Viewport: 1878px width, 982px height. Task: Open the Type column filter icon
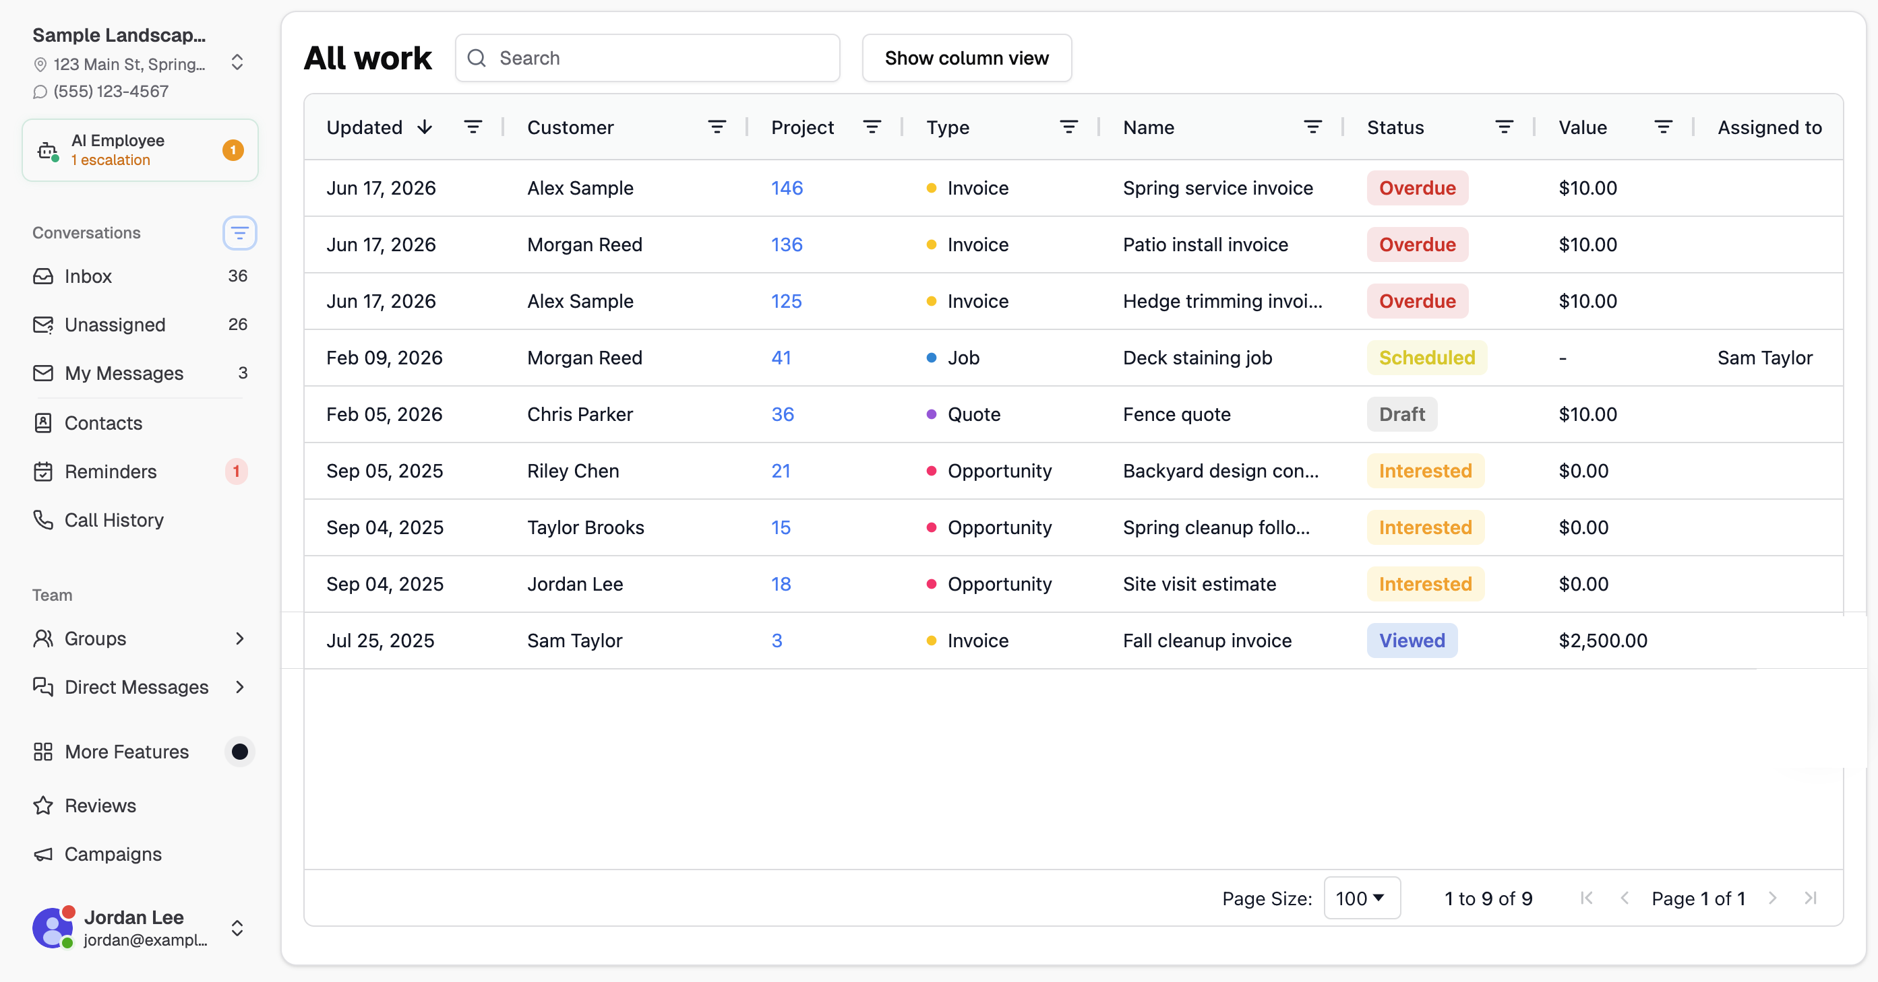tap(1069, 127)
